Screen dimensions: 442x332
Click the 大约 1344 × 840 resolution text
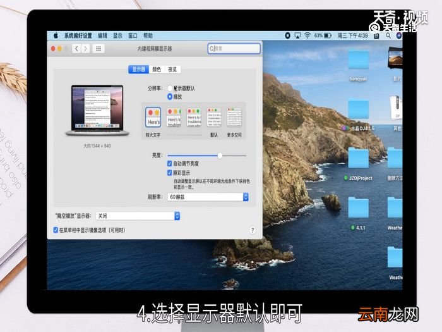(x=97, y=146)
